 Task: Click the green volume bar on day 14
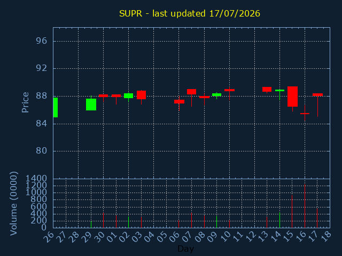pos(279,220)
